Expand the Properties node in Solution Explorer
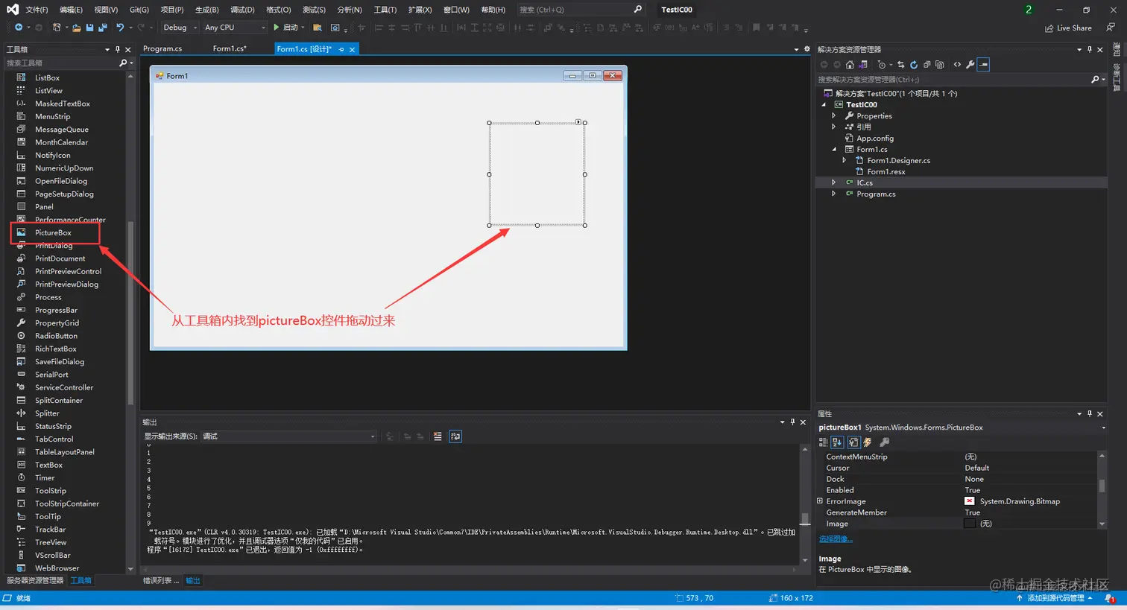 coord(833,116)
